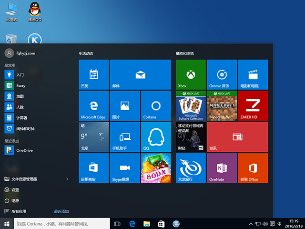Expand 所有应用 all apps list
This screenshot has width=305, height=229.
pyautogui.click(x=19, y=211)
